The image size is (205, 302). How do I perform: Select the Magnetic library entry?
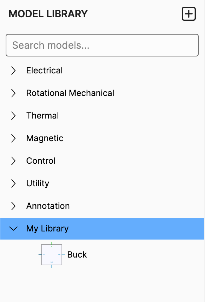pos(45,138)
